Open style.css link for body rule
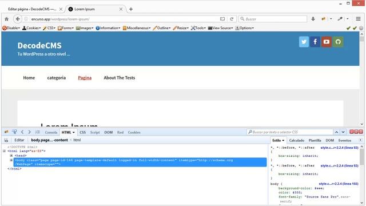 click(x=339, y=184)
